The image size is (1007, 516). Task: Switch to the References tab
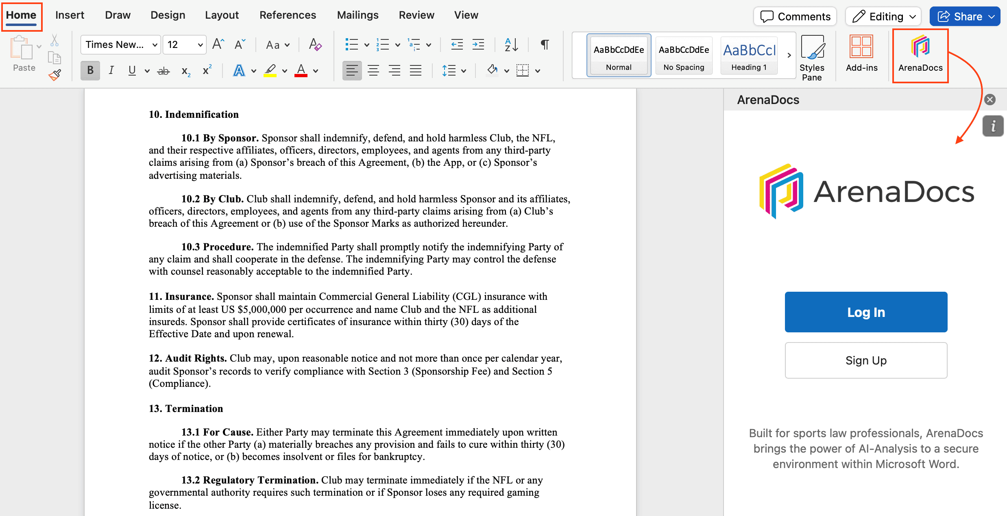288,15
